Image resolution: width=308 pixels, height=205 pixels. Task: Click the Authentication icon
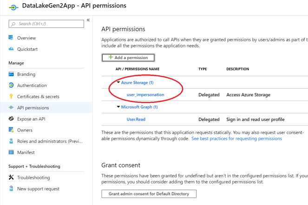[x=11, y=86]
